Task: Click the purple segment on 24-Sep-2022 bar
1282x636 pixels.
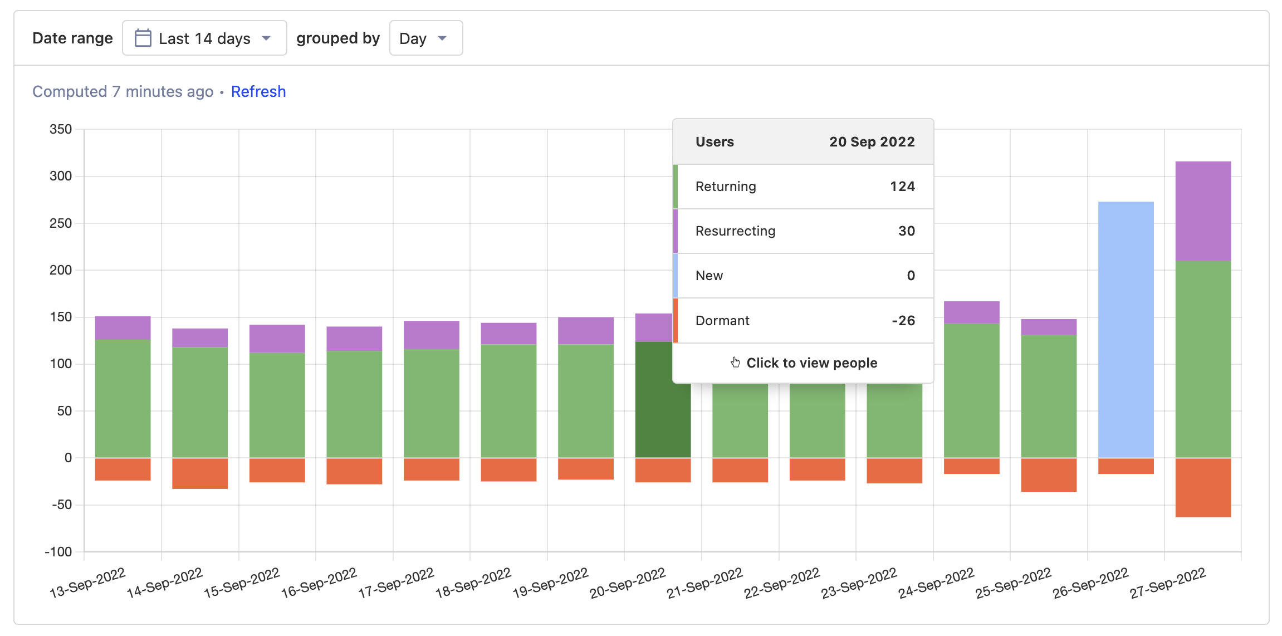Action: [x=971, y=312]
